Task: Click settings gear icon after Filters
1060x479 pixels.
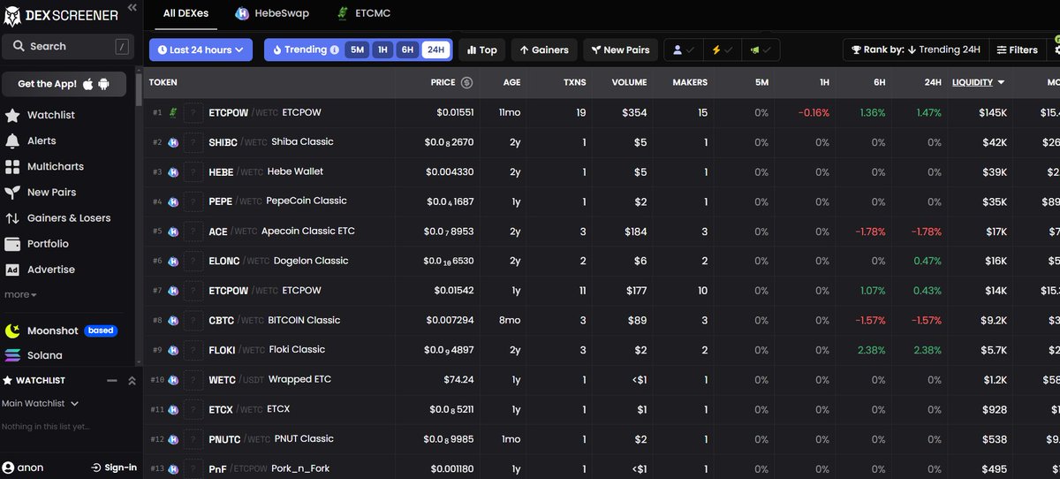Action: point(1056,50)
